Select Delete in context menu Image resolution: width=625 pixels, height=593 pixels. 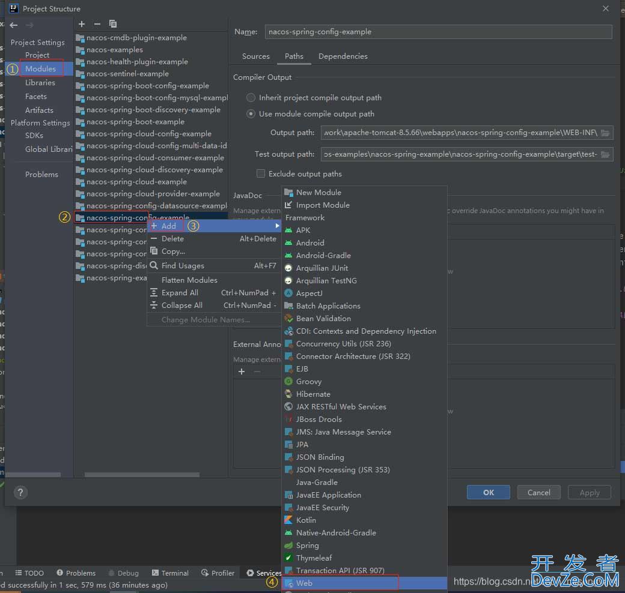pyautogui.click(x=214, y=239)
